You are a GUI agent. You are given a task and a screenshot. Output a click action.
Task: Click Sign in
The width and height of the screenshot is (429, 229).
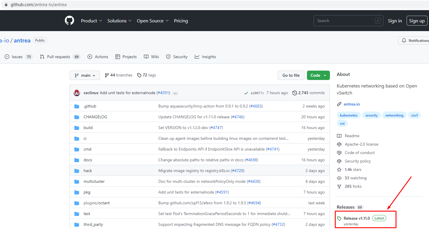(x=395, y=21)
